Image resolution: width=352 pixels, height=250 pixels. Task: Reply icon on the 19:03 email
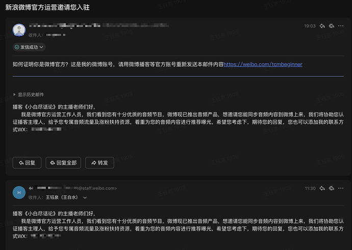322,26
